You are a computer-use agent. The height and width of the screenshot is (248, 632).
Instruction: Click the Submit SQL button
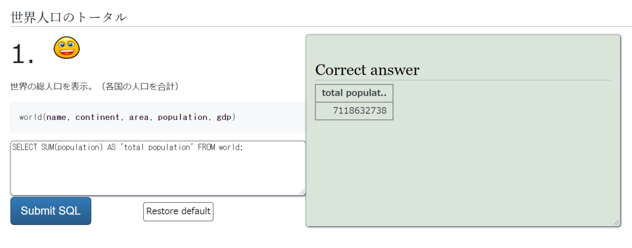(x=51, y=211)
